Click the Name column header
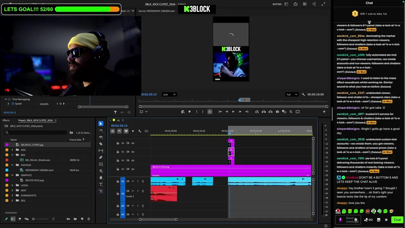This screenshot has width=405, height=228. (x=14, y=140)
